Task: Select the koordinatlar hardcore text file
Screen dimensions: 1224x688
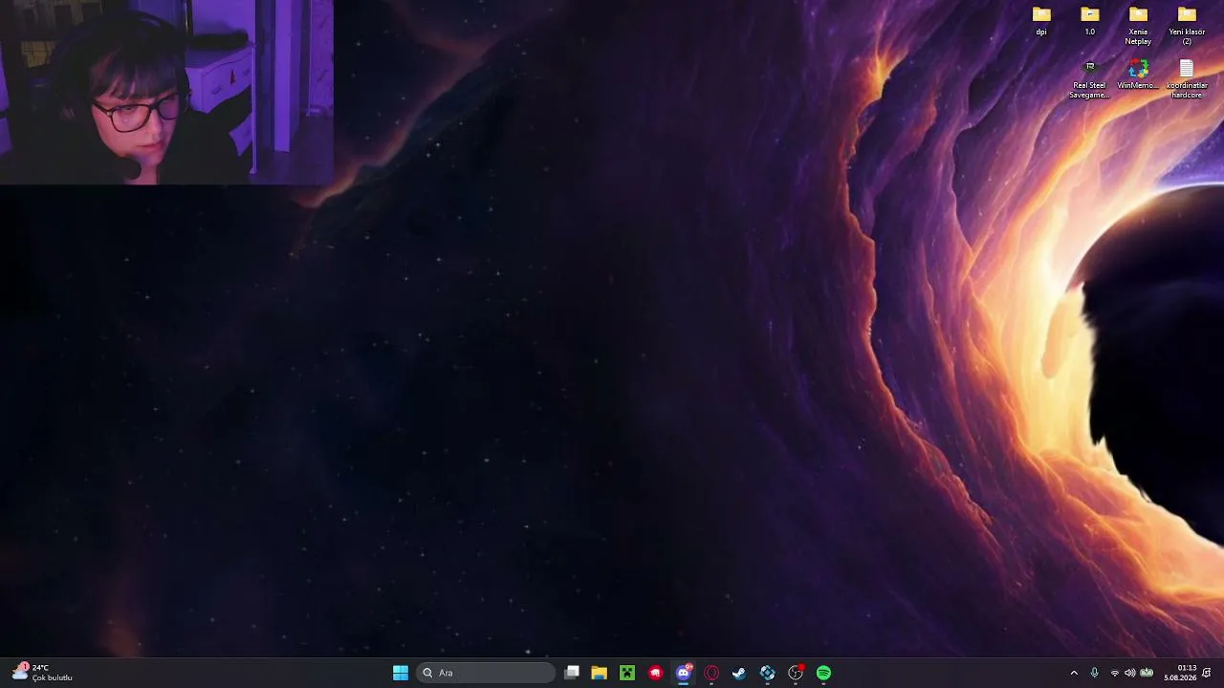Action: 1187,78
